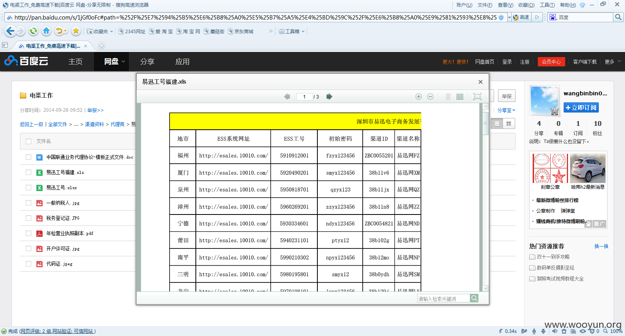Open the 应用 navigation tab
The image size is (625, 336).
click(183, 62)
